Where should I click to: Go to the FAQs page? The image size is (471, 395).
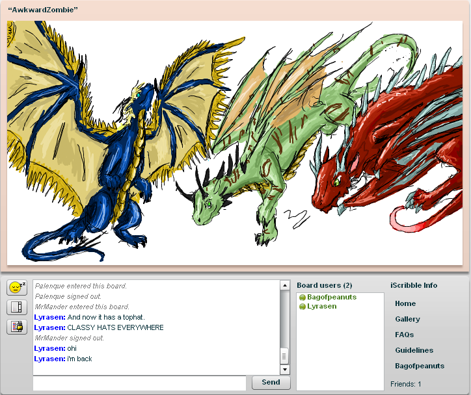(x=404, y=335)
